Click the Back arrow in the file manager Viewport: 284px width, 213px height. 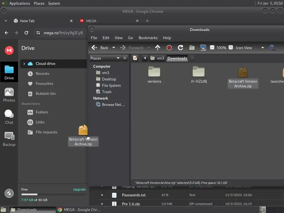pos(100,48)
